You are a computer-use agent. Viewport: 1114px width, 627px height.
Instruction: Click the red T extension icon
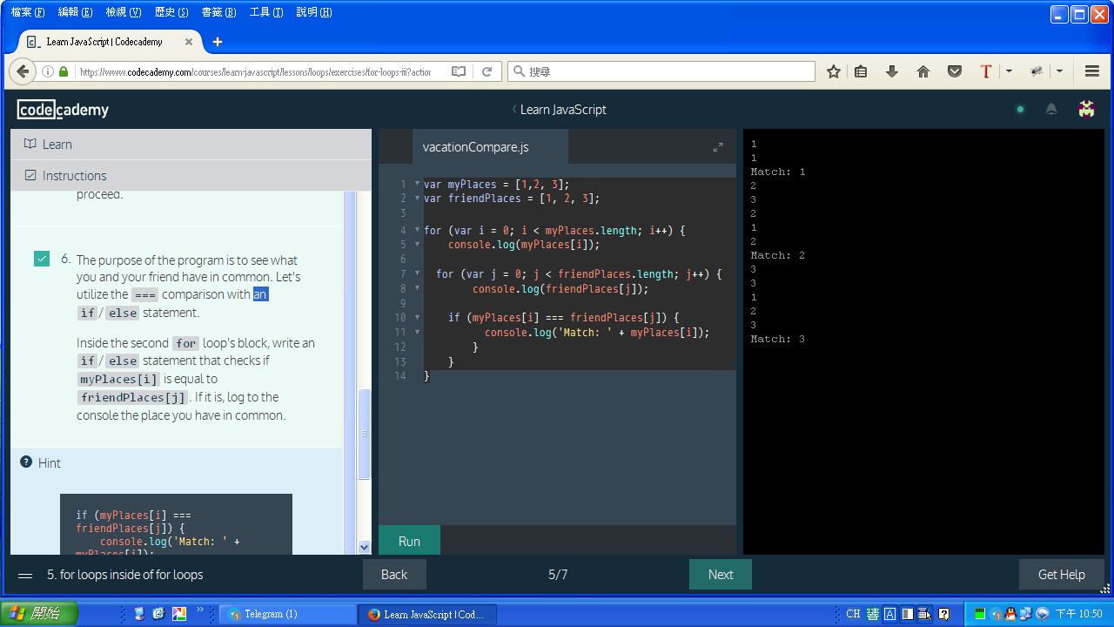click(986, 71)
